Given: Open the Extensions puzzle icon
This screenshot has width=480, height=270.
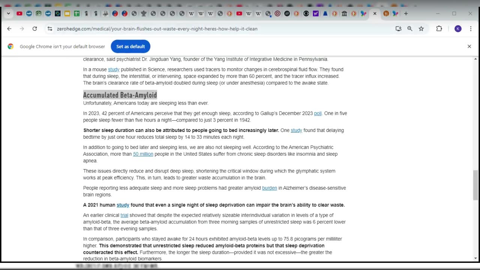Looking at the screenshot, I should click(439, 28).
